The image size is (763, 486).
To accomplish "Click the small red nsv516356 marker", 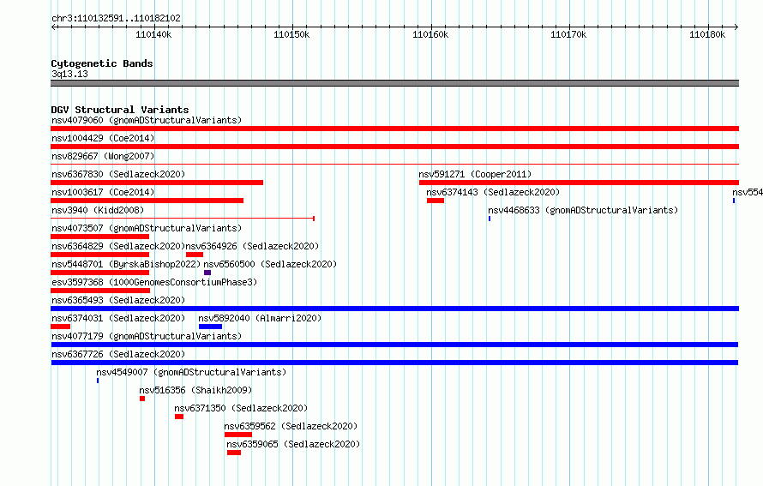I will pyautogui.click(x=142, y=399).
